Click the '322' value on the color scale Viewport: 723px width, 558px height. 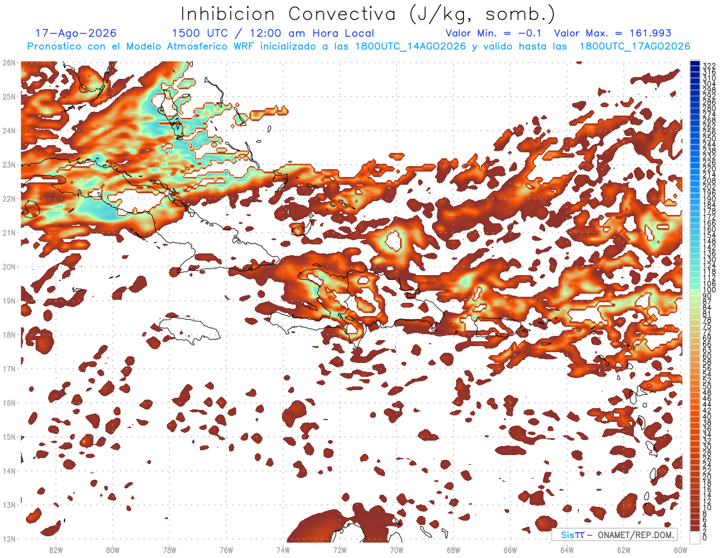pos(709,66)
